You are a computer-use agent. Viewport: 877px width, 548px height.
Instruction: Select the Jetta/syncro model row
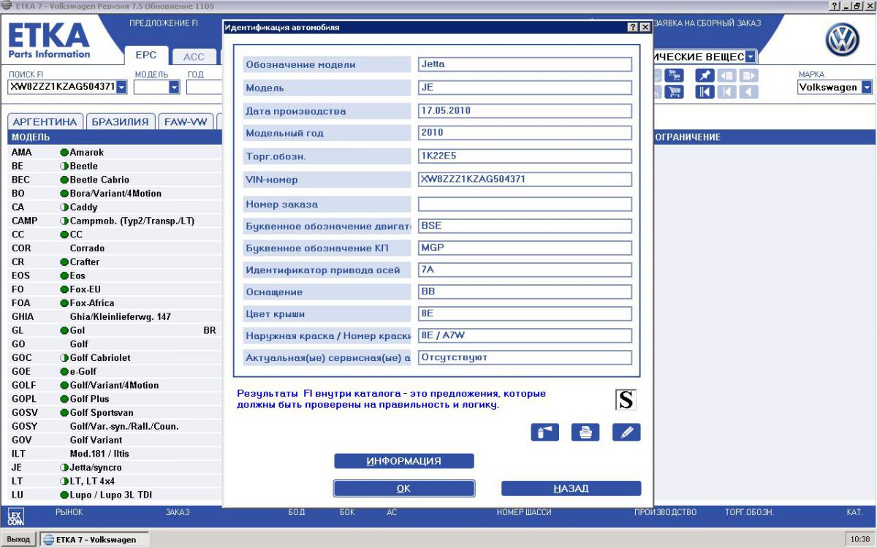click(x=113, y=468)
